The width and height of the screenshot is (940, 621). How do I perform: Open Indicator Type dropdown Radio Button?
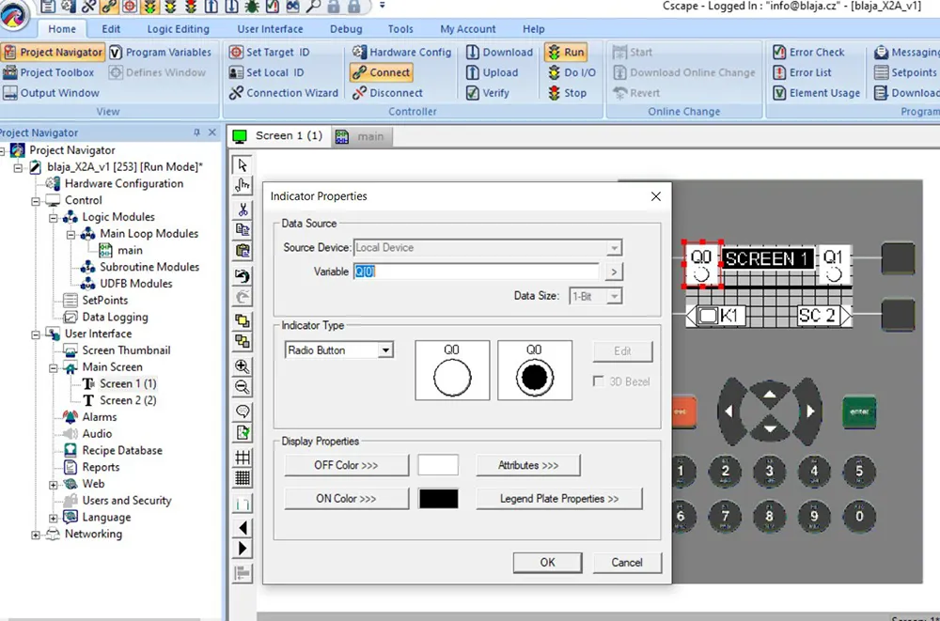tap(386, 350)
